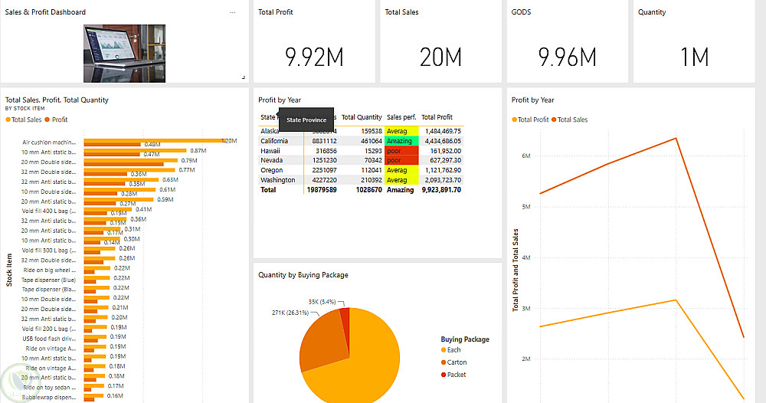Select the Total Sales legend marker in bar chart
Screen dimensions: 766x403
8,120
